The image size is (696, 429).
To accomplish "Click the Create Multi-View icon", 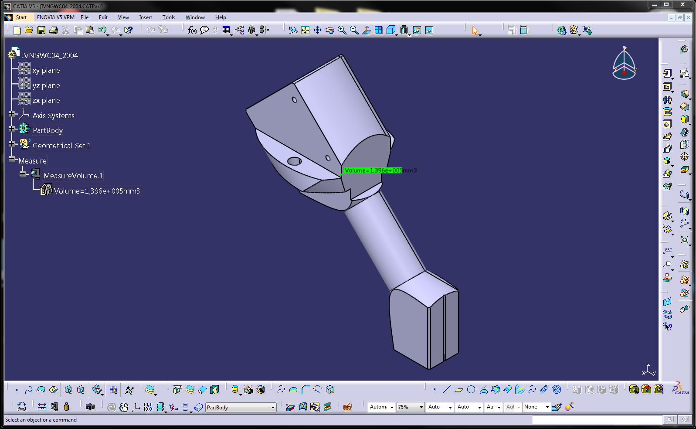I will (x=378, y=30).
